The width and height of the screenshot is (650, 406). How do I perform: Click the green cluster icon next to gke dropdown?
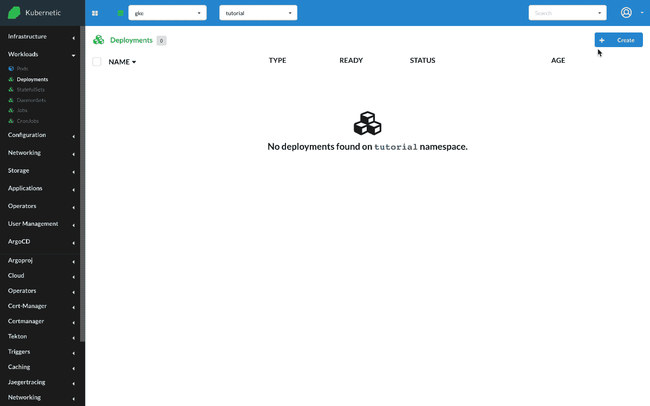tap(120, 13)
